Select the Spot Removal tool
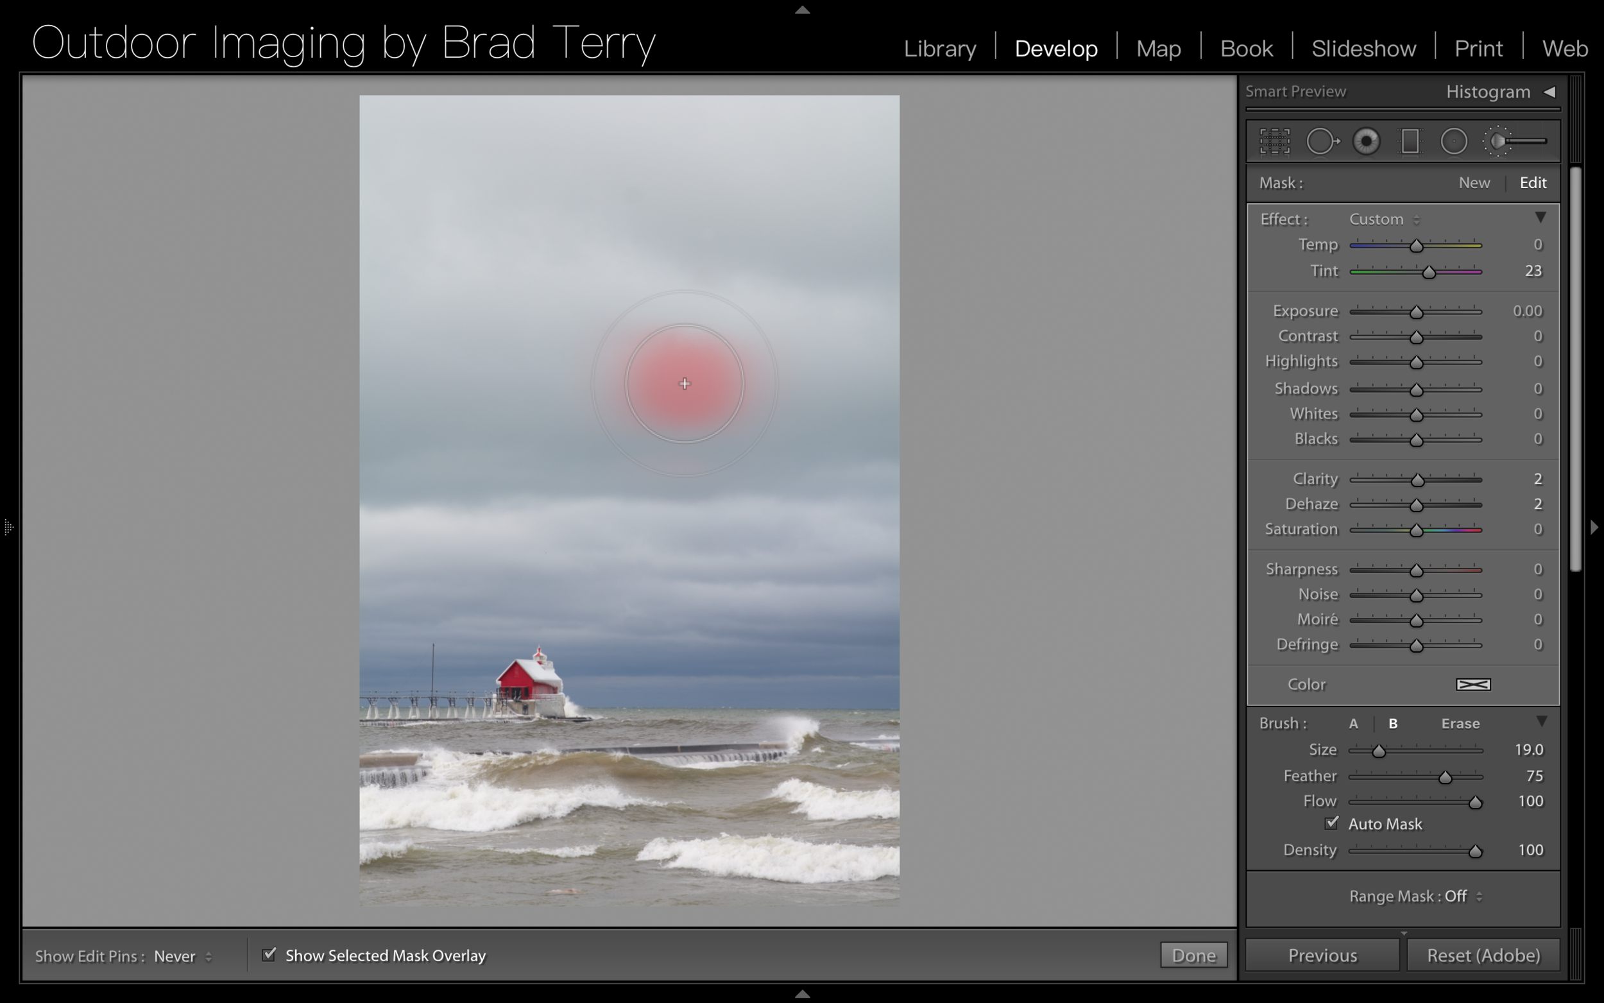This screenshot has height=1003, width=1604. pyautogui.click(x=1322, y=141)
